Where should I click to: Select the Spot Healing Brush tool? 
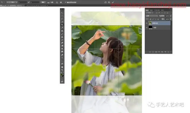[x=62, y=31]
